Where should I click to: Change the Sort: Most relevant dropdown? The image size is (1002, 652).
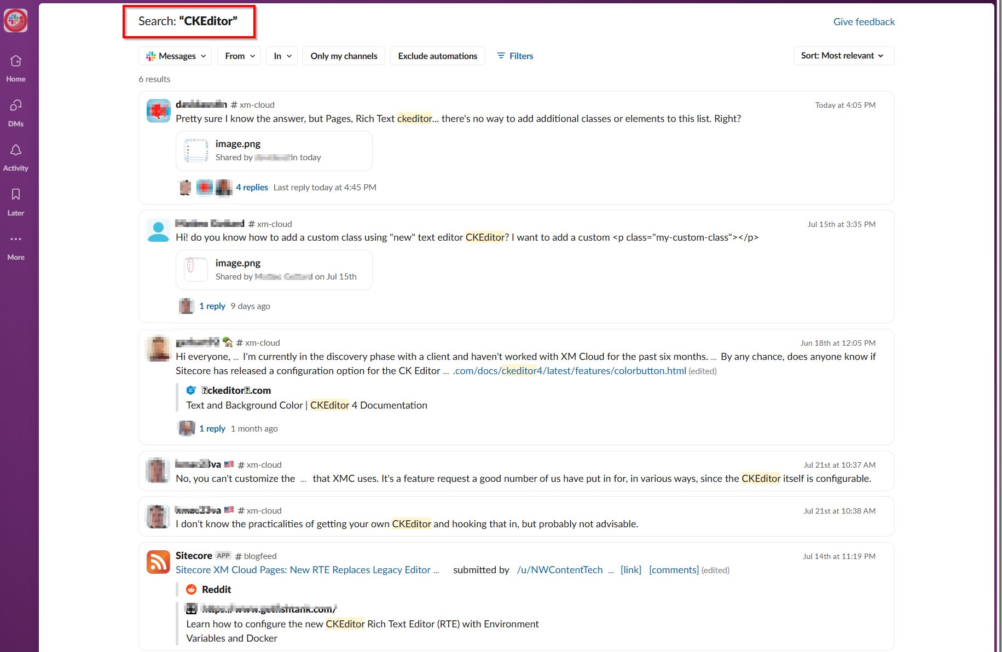coord(843,56)
